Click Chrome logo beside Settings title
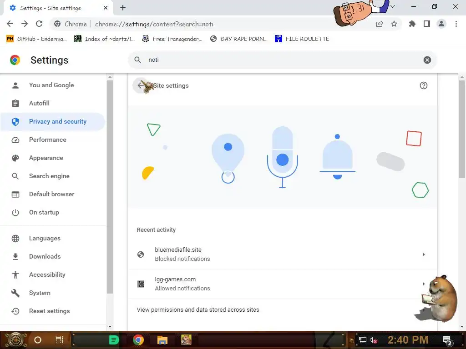The width and height of the screenshot is (466, 349). (x=15, y=60)
